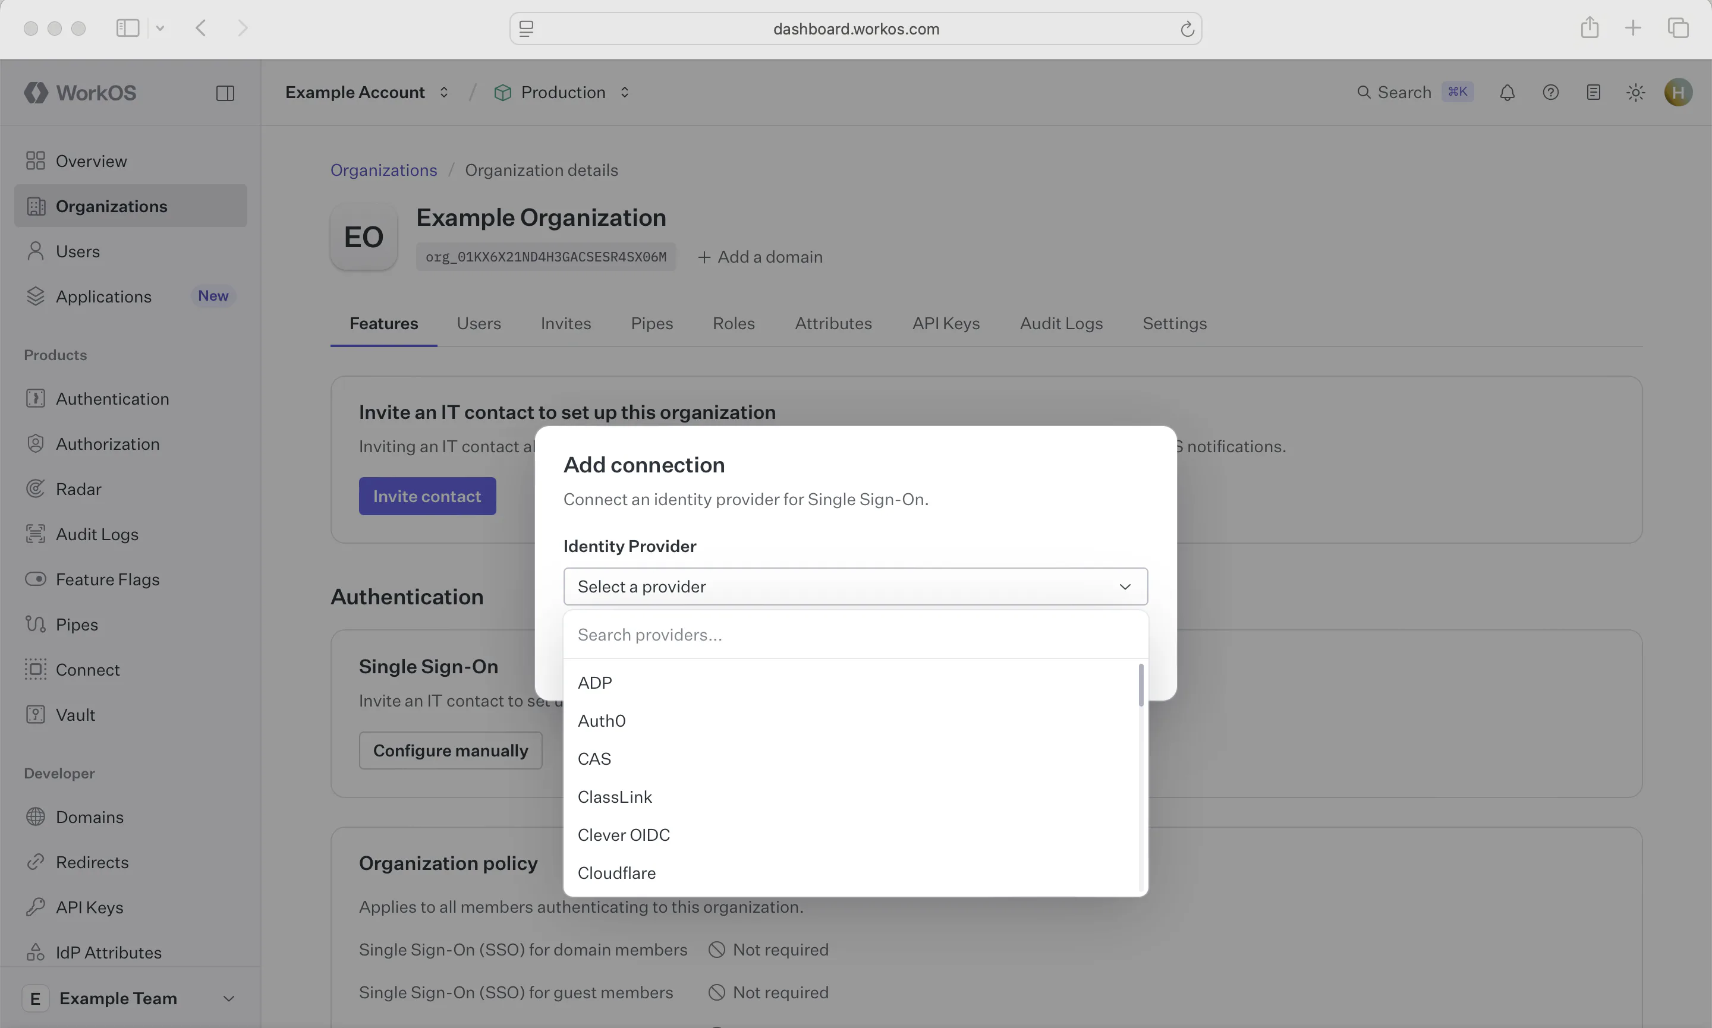1712x1028 pixels.
Task: Select CAS from the provider list
Action: point(851,759)
